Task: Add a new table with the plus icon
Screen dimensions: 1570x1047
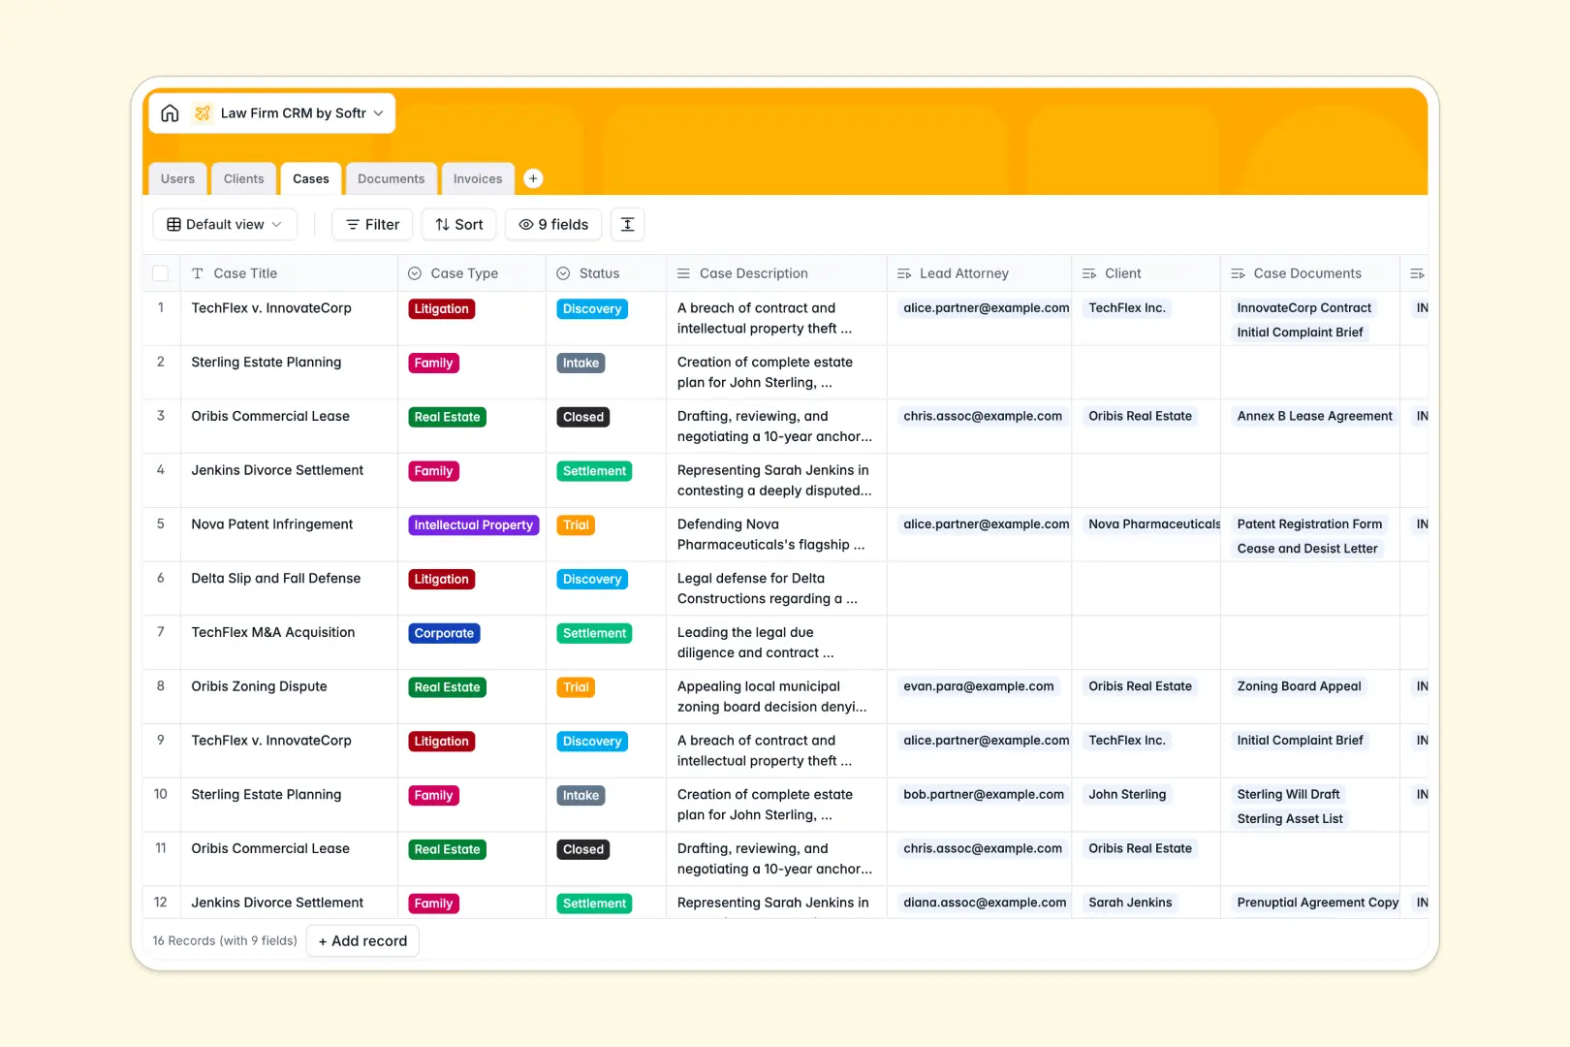Action: tap(533, 178)
